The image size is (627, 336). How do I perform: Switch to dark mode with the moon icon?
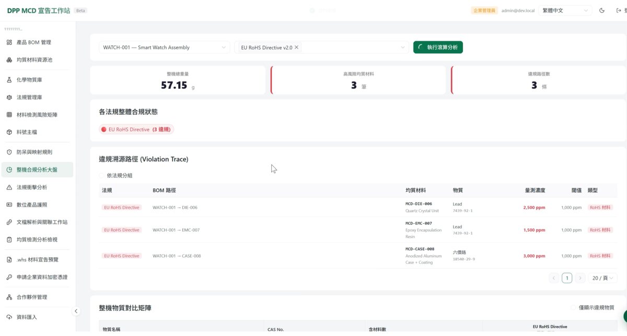pos(602,10)
